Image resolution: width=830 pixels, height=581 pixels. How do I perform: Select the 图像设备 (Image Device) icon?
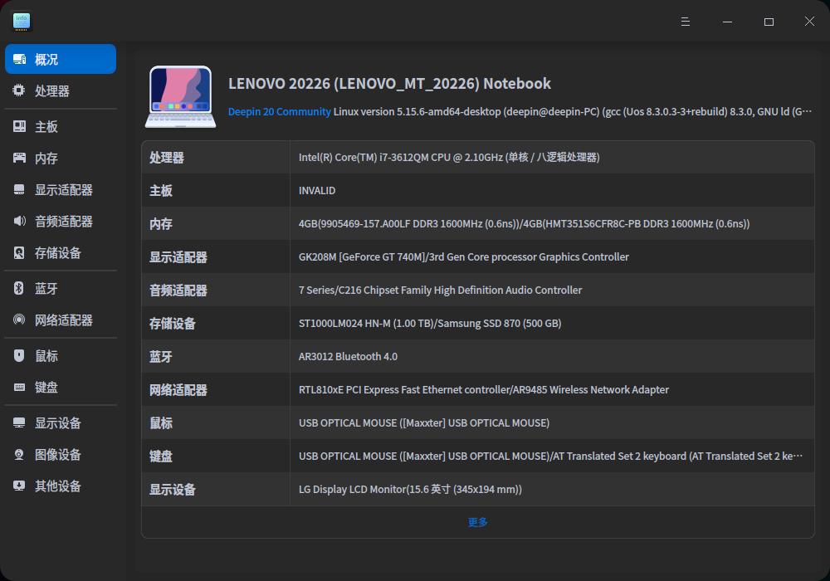[18, 454]
